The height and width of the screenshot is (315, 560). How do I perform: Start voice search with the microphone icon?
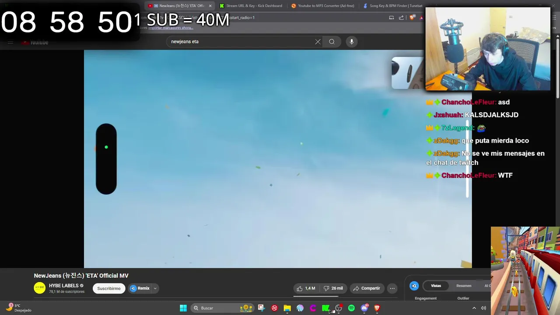(351, 42)
